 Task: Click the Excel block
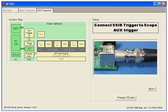pyautogui.click(x=16, y=55)
